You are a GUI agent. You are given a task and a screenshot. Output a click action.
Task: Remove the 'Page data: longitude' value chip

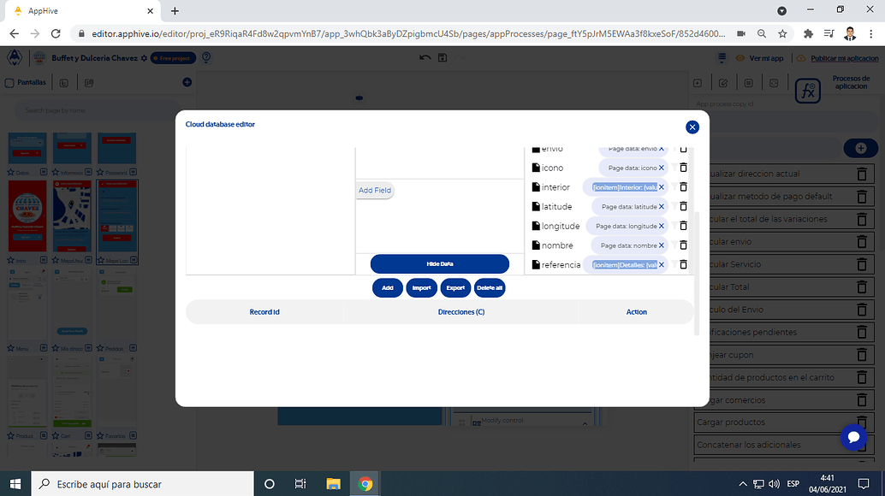pyautogui.click(x=662, y=226)
